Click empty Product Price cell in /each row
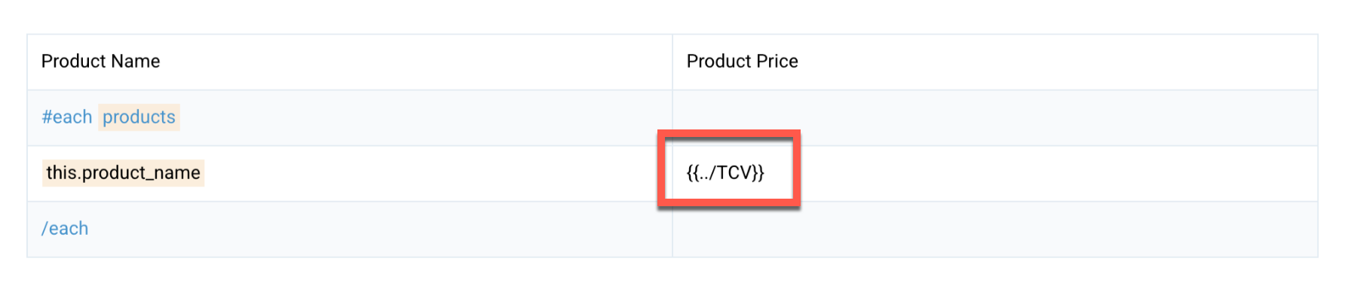Viewport: 1354px width, 298px height. pos(995,230)
